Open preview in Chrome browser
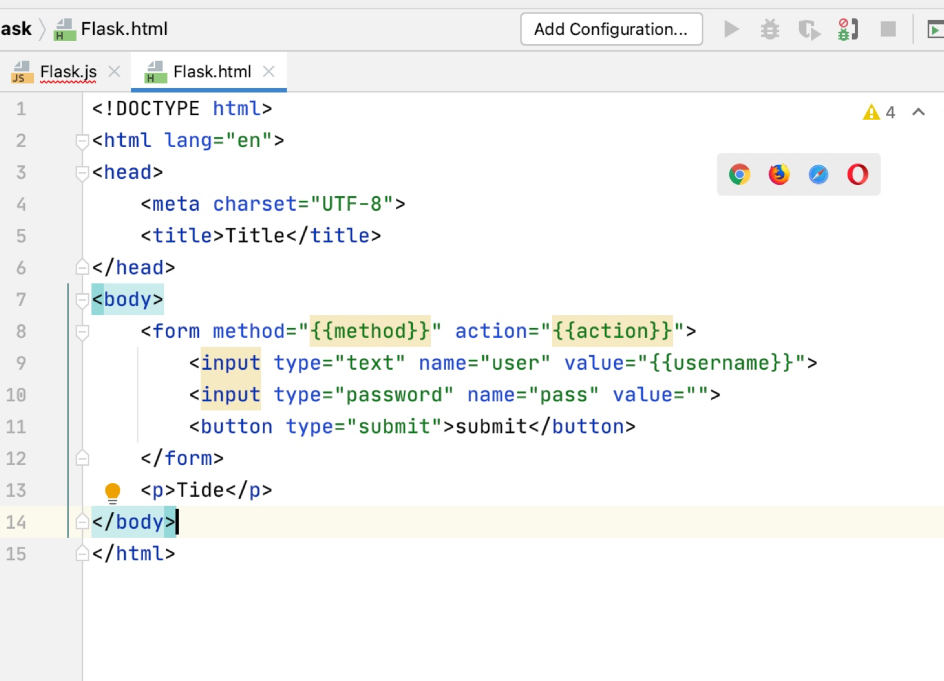This screenshot has width=944, height=681. 739,175
